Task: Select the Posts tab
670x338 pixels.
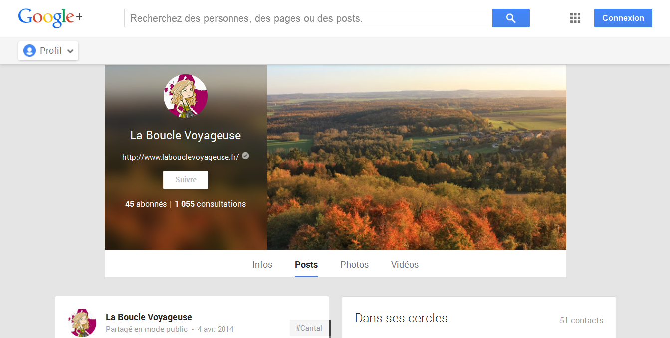Action: click(306, 265)
